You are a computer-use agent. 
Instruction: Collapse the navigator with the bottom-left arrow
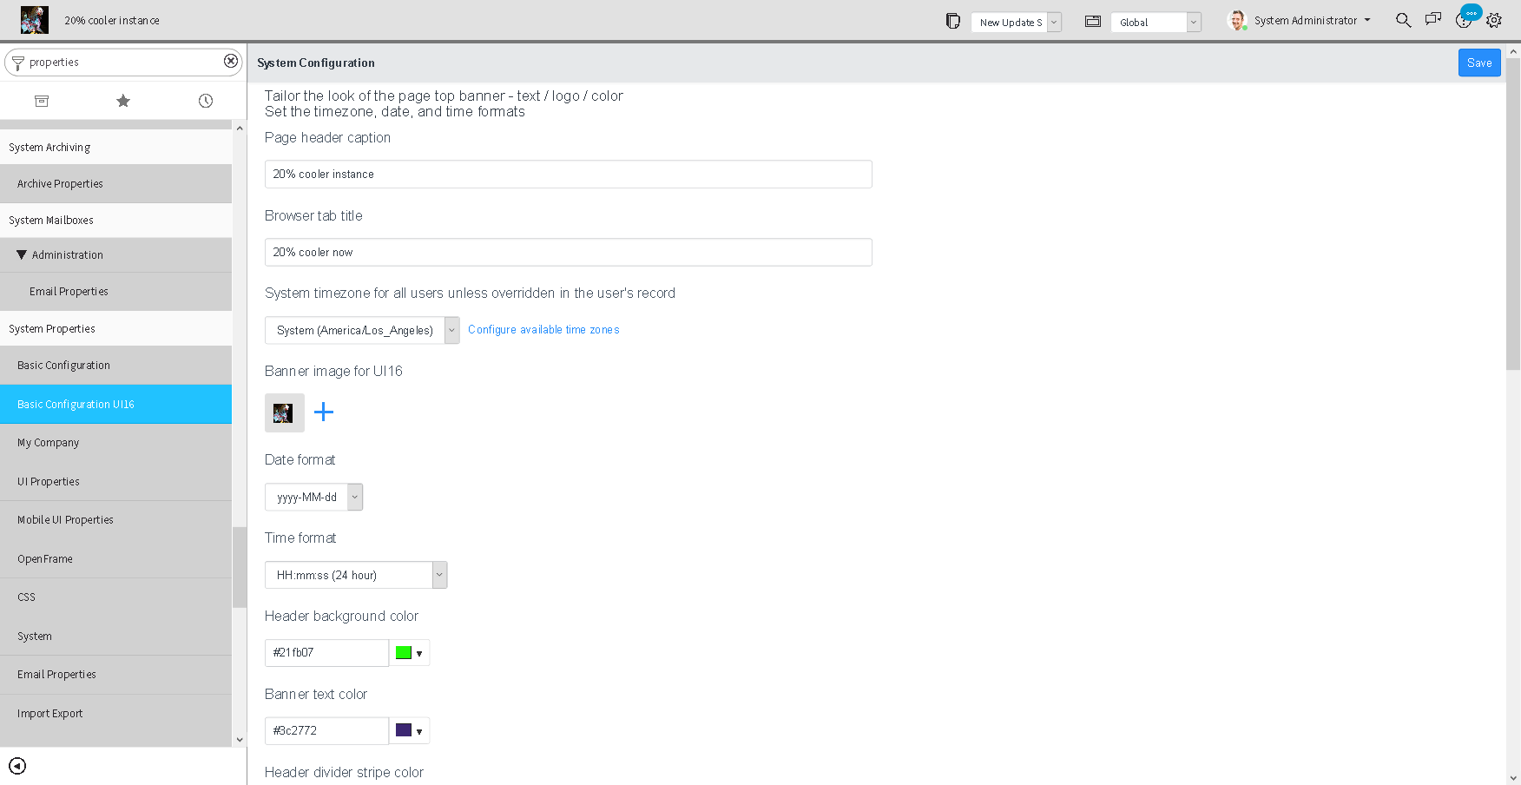tap(17, 766)
